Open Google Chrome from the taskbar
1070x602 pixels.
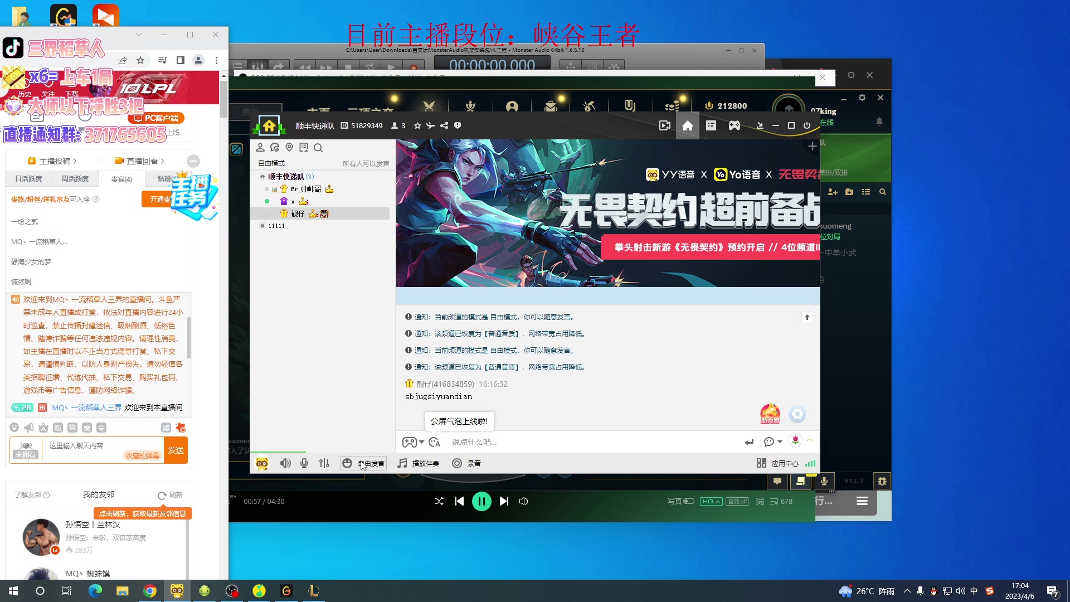pos(150,591)
